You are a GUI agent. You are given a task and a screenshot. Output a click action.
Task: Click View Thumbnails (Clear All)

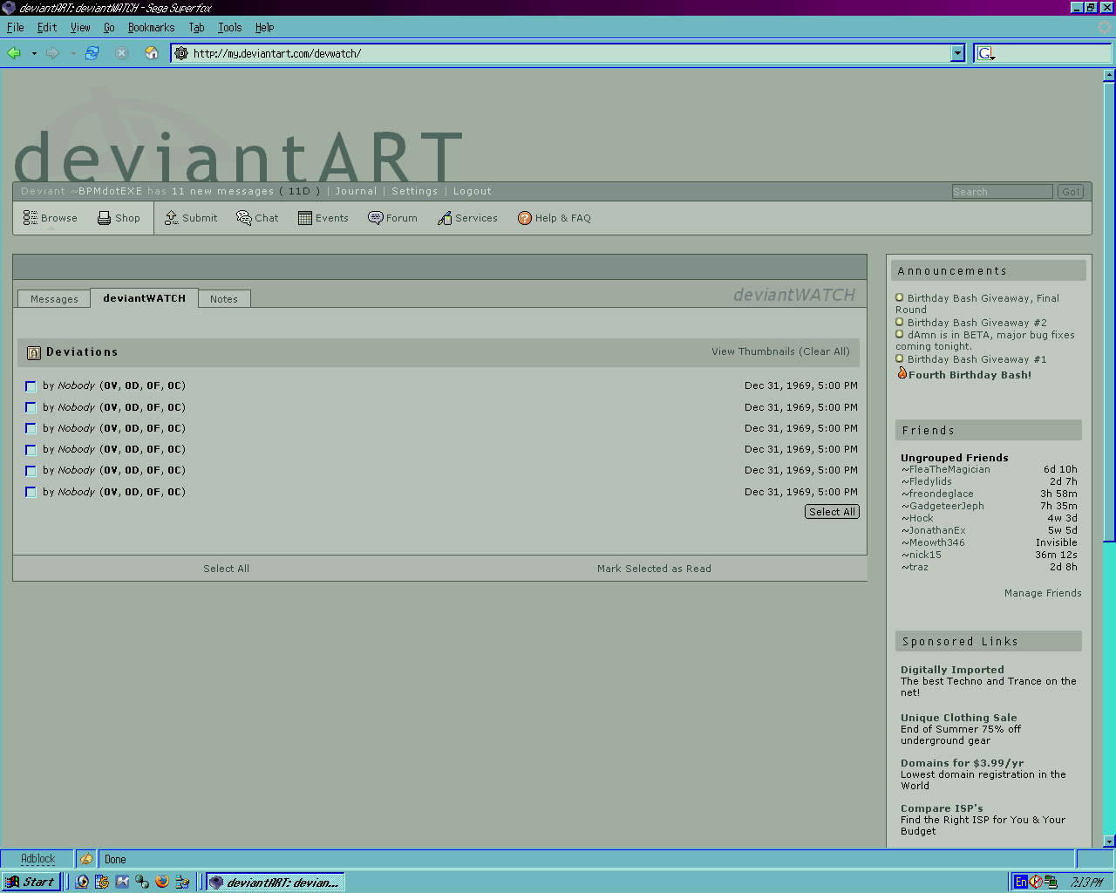point(780,351)
